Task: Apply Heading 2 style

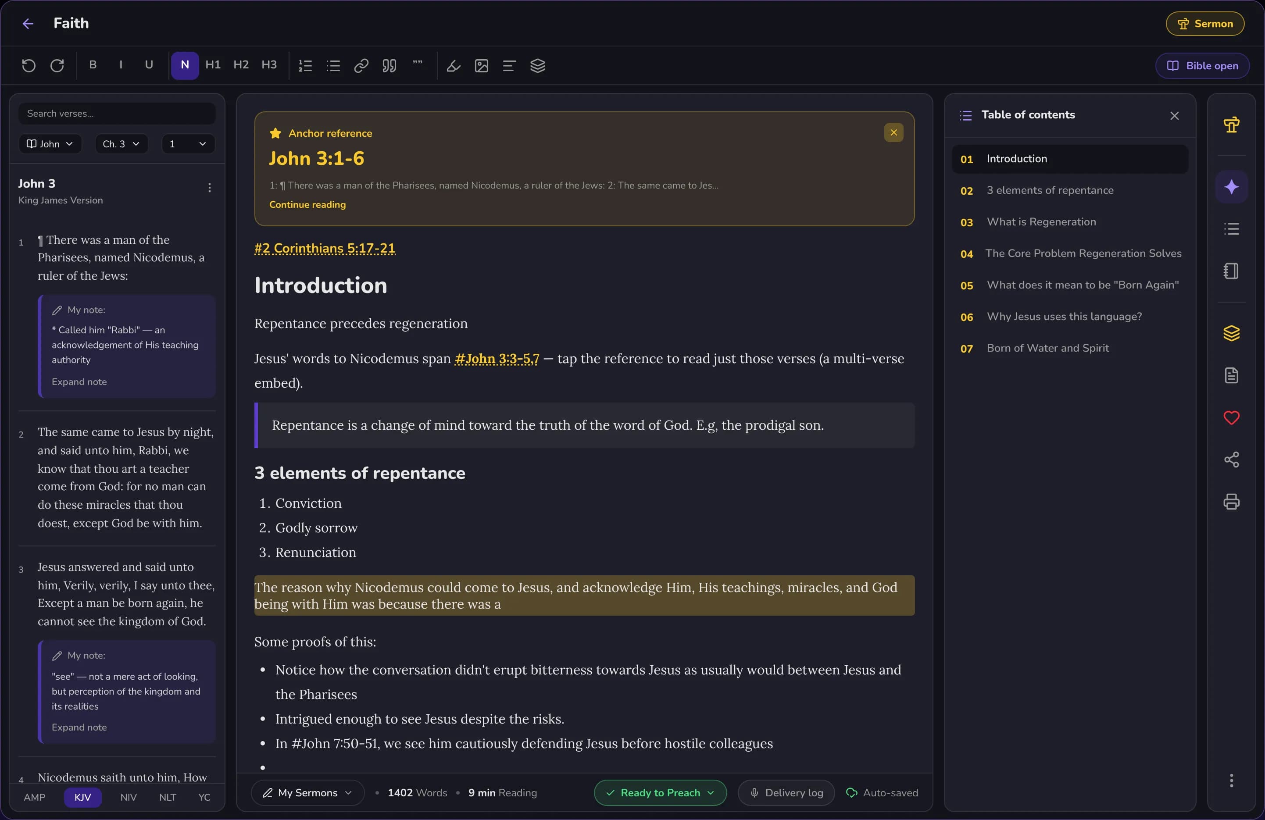Action: 241,65
